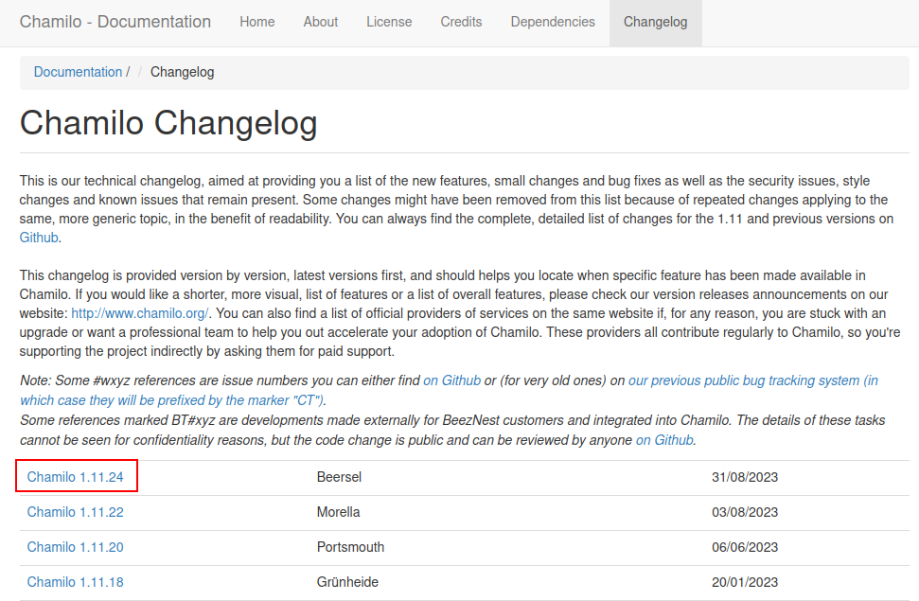Select License in the top navigation
Image resolution: width=919 pixels, height=601 pixels.
pos(389,22)
